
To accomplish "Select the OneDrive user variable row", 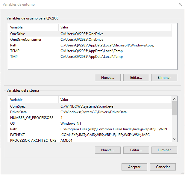I will (18, 34).
